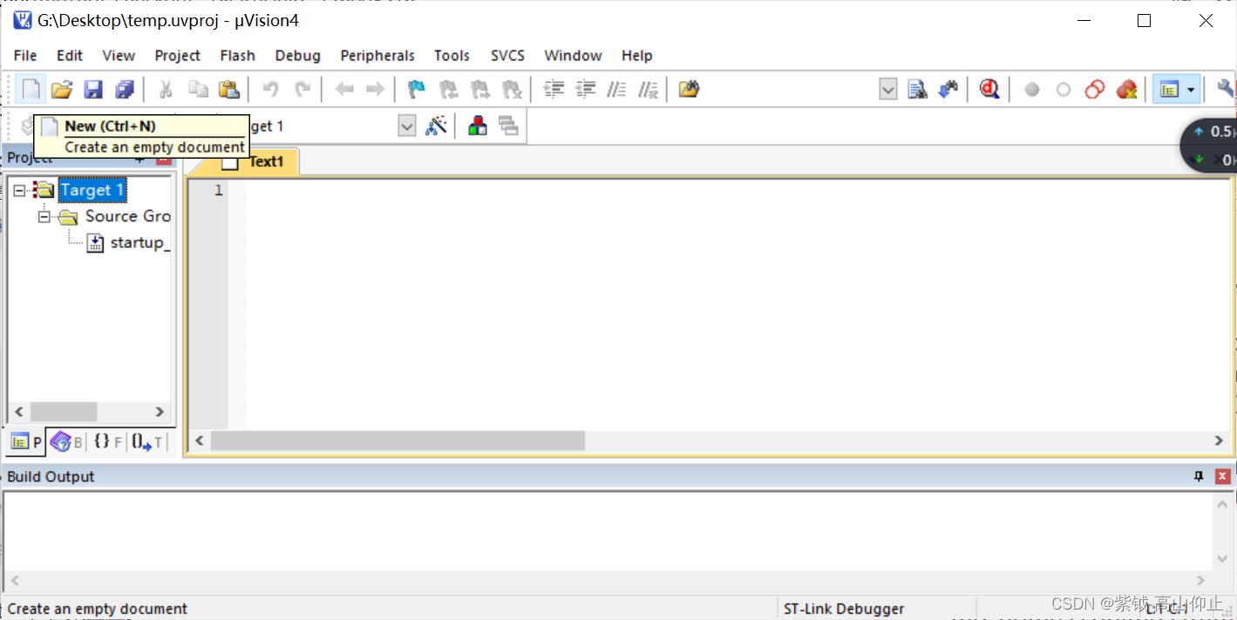Close the Project panel
The width and height of the screenshot is (1237, 620).
tap(164, 158)
